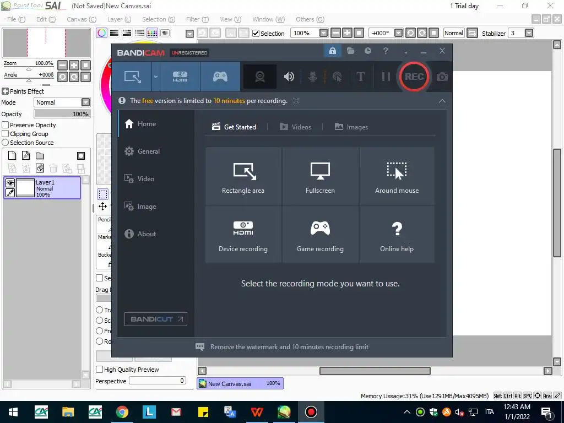
Task: Show the color wheel panel in SAI
Action: pos(102,33)
